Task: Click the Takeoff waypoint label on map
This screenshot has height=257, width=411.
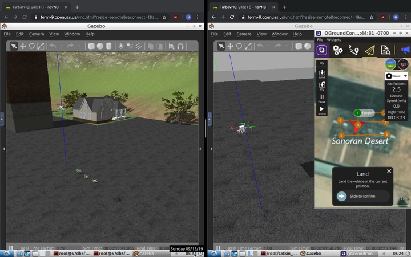Action: (x=367, y=113)
